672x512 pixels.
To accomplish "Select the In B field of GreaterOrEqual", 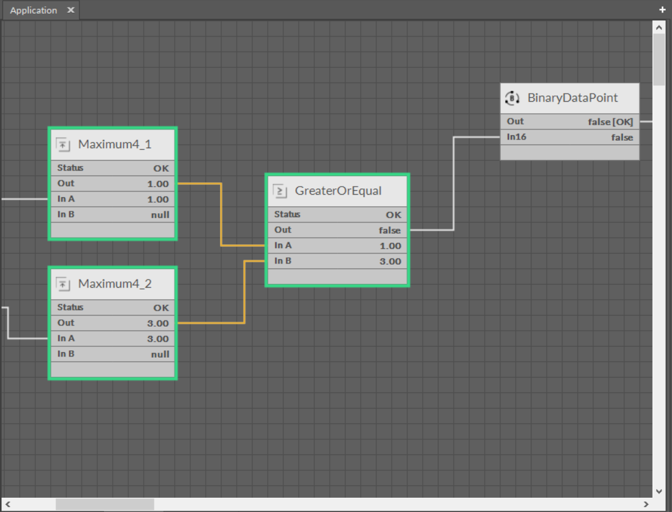I will click(337, 261).
